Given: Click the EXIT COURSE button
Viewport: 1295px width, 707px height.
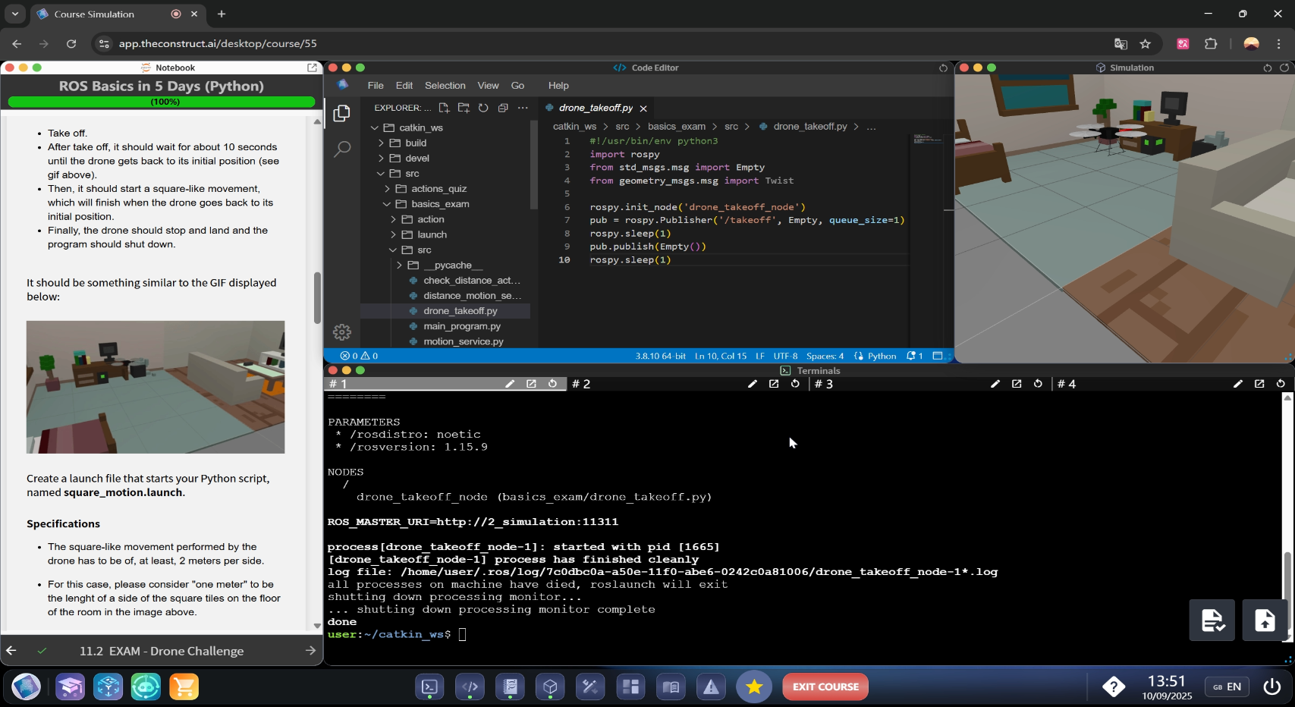Looking at the screenshot, I should click(825, 687).
